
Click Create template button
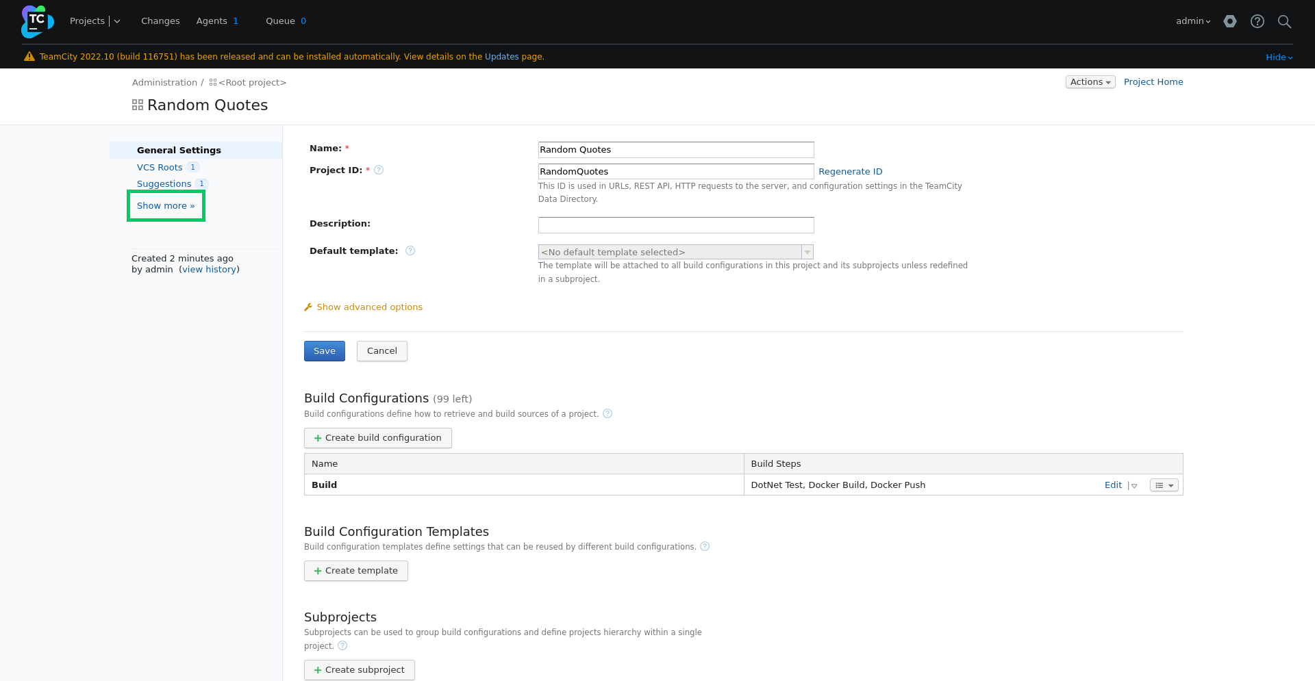[356, 571]
